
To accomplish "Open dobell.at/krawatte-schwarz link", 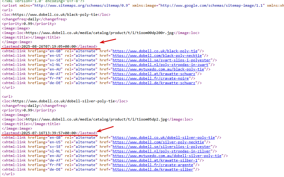I will [x=154, y=74].
